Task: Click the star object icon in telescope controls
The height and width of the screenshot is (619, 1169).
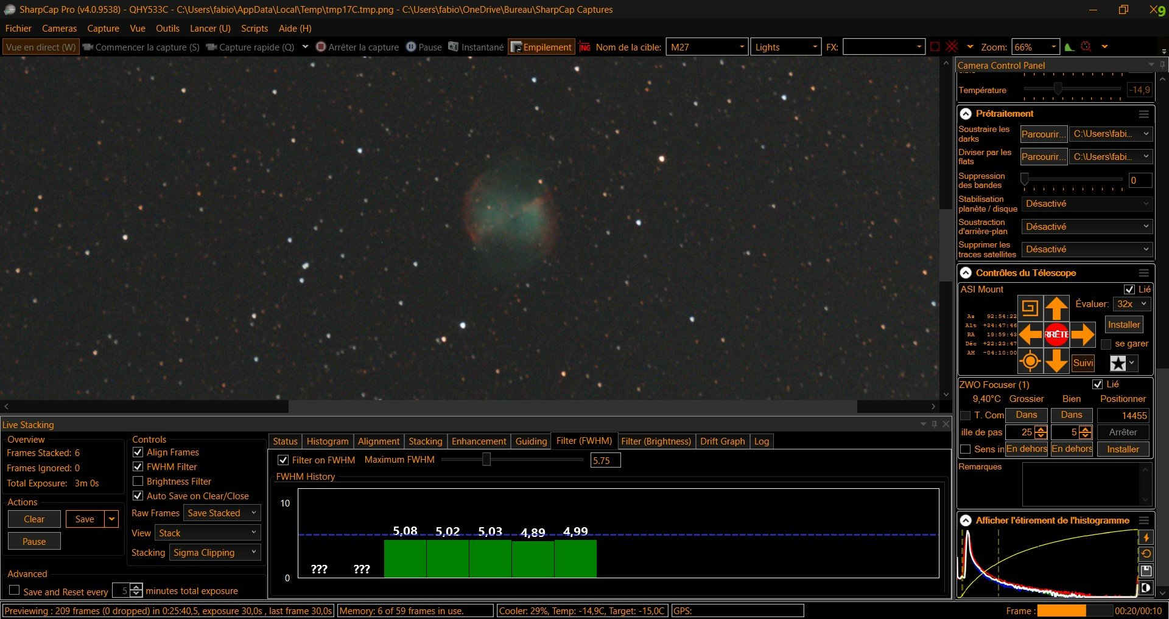Action: [x=1118, y=363]
